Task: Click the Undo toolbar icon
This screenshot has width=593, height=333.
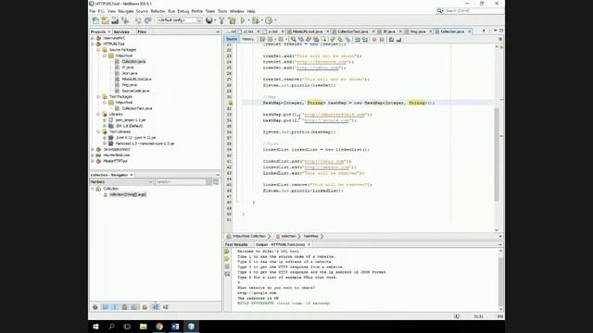Action: tap(138, 20)
